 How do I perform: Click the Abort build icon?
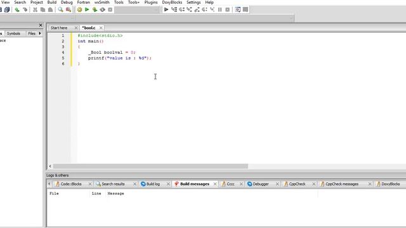110,9
